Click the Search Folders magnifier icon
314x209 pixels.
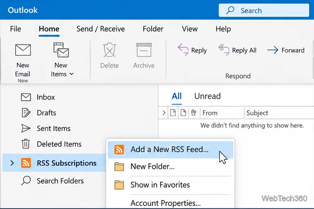coord(26,181)
